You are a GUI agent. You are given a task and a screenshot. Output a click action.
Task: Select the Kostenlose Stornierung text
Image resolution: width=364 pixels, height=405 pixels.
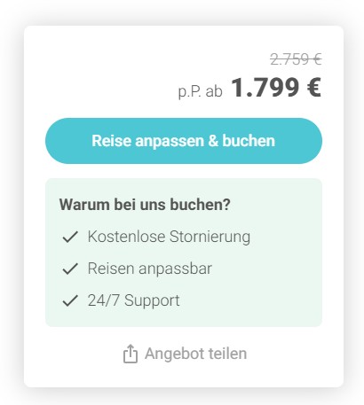click(x=169, y=237)
